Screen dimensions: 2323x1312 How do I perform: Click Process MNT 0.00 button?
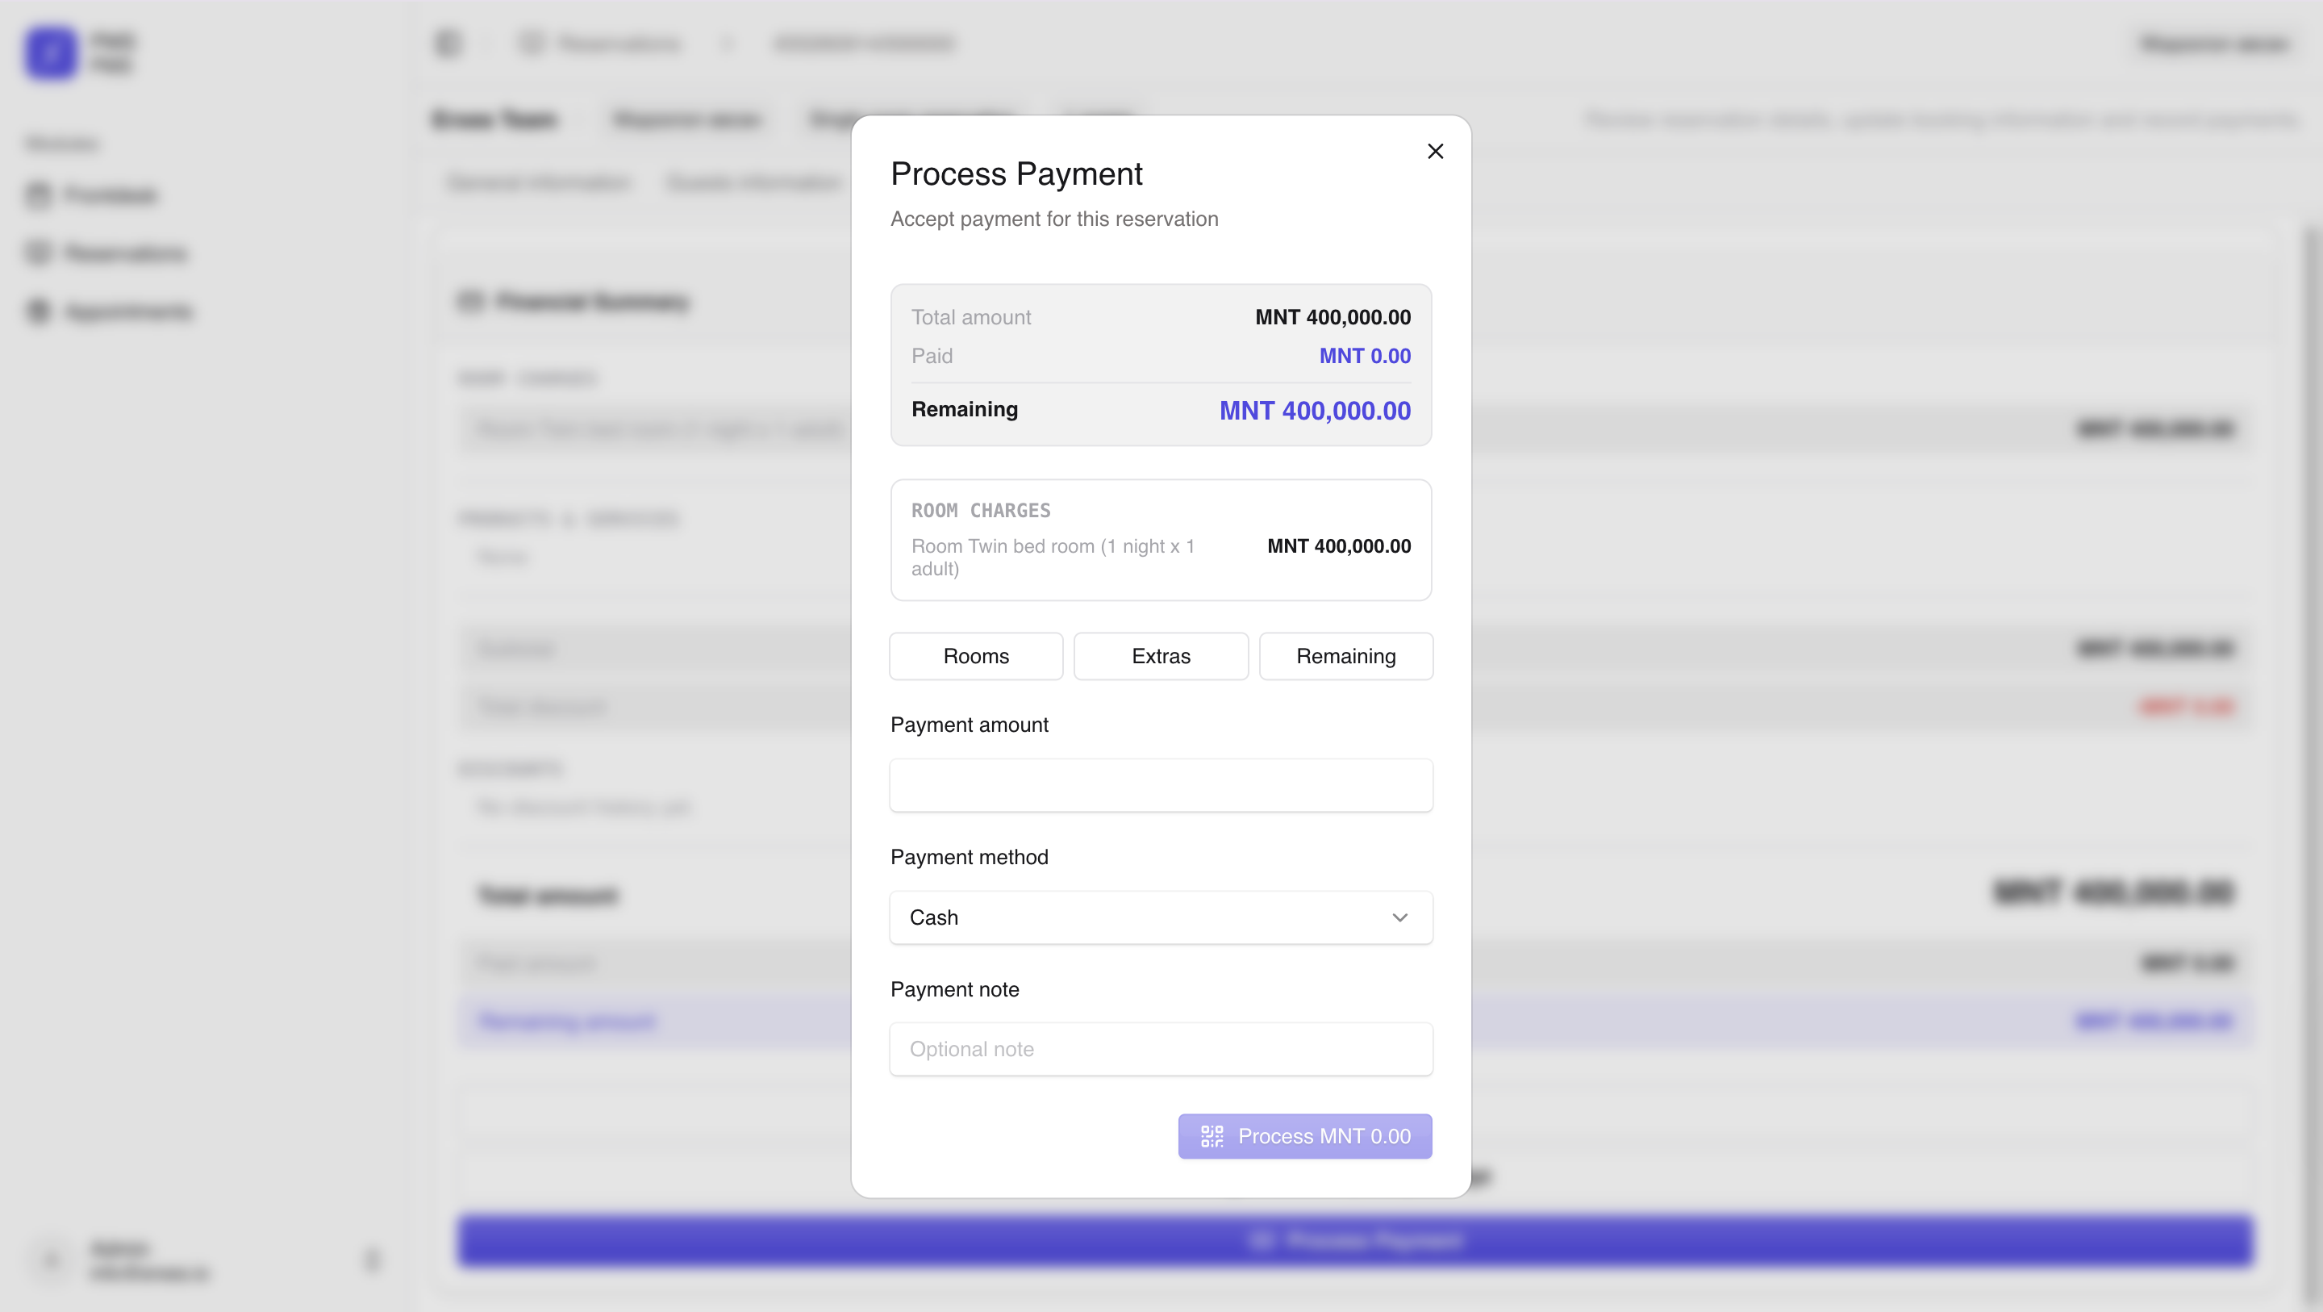(x=1305, y=1136)
